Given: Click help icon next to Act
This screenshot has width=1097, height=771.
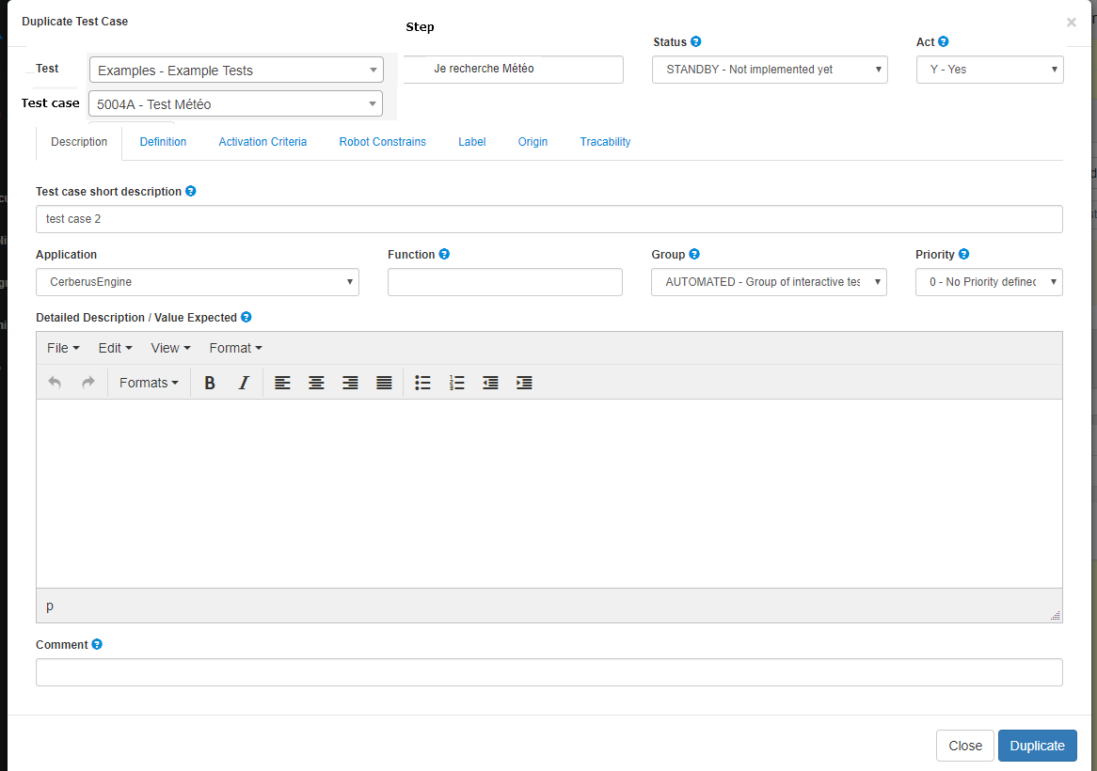Looking at the screenshot, I should click(943, 41).
